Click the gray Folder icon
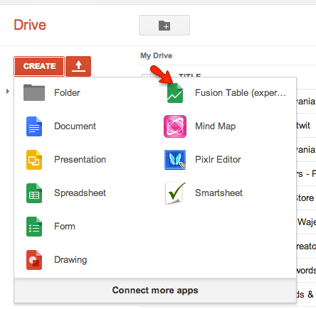Image resolution: width=316 pixels, height=309 pixels. click(x=34, y=92)
